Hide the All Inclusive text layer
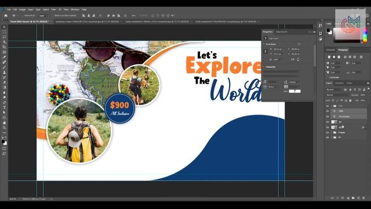 (328, 117)
